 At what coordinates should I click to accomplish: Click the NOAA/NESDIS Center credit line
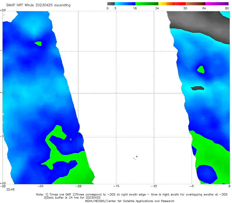click(129, 201)
